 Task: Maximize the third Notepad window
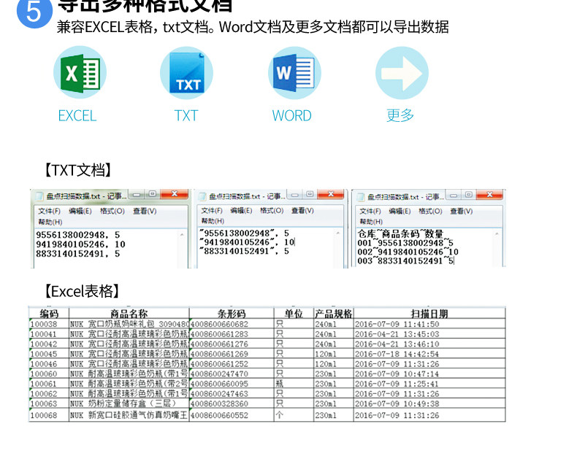coord(468,195)
